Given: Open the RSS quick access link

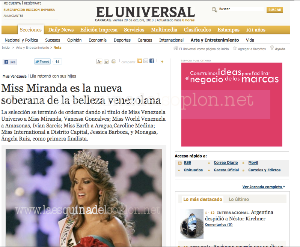Looking at the screenshot, I should 187,163.
